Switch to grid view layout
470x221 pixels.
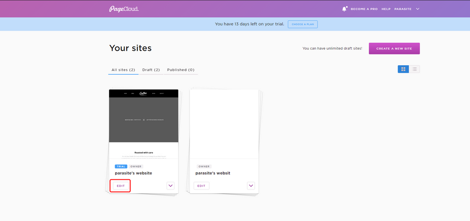pyautogui.click(x=403, y=69)
